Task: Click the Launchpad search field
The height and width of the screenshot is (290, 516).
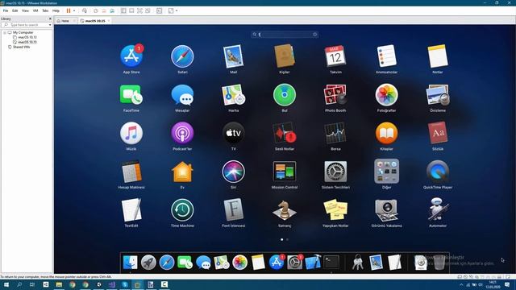Action: tap(285, 34)
